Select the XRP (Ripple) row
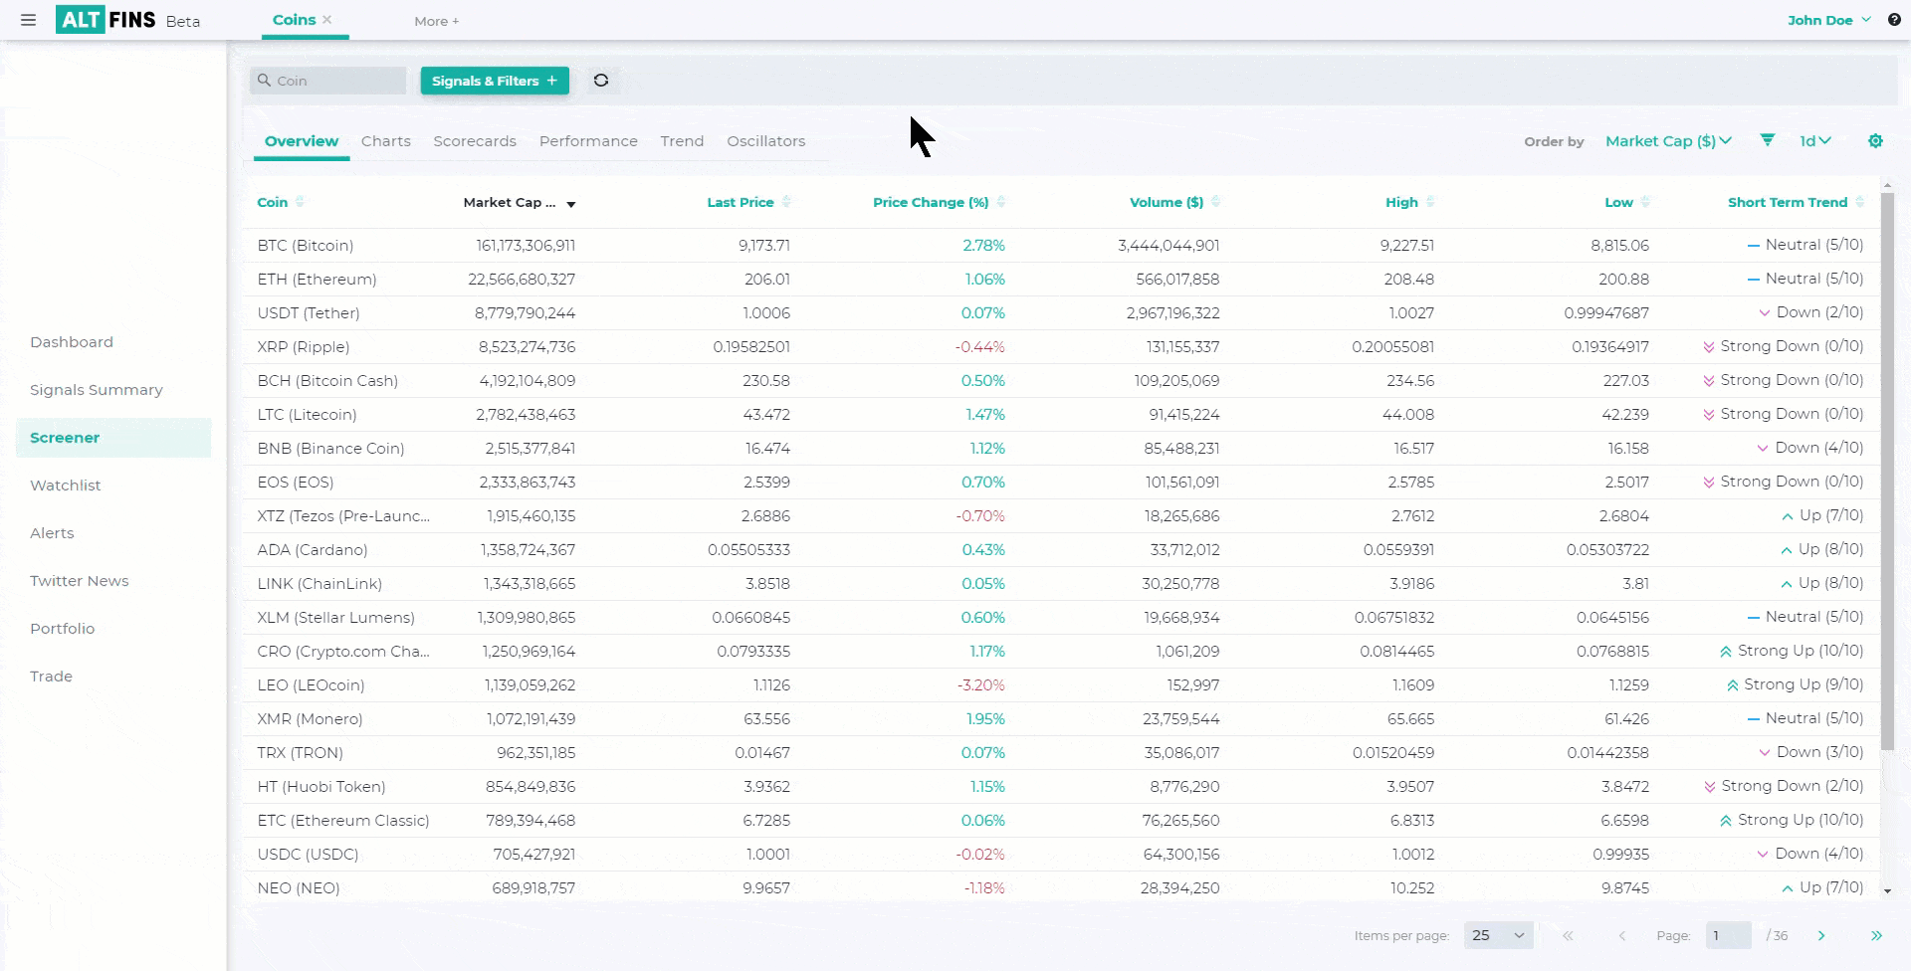The image size is (1911, 971). 1061,347
